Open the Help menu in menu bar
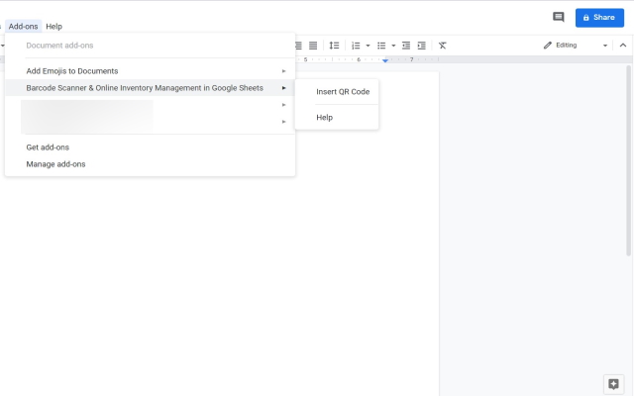634x396 pixels. point(53,27)
